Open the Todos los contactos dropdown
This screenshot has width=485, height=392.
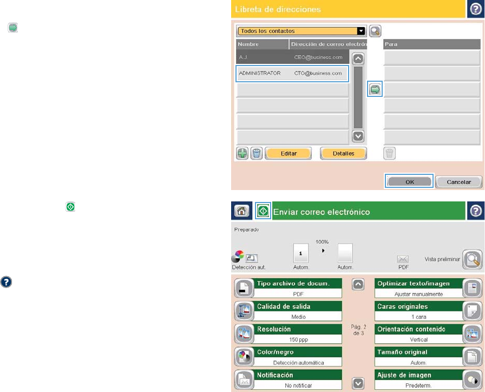(x=302, y=31)
